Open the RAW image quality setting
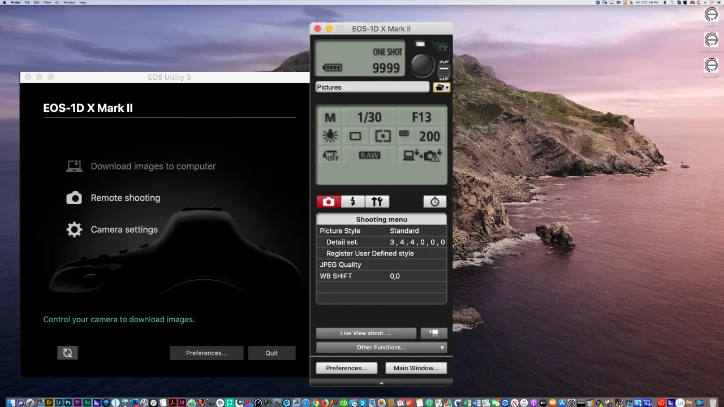This screenshot has height=407, width=724. [x=369, y=155]
